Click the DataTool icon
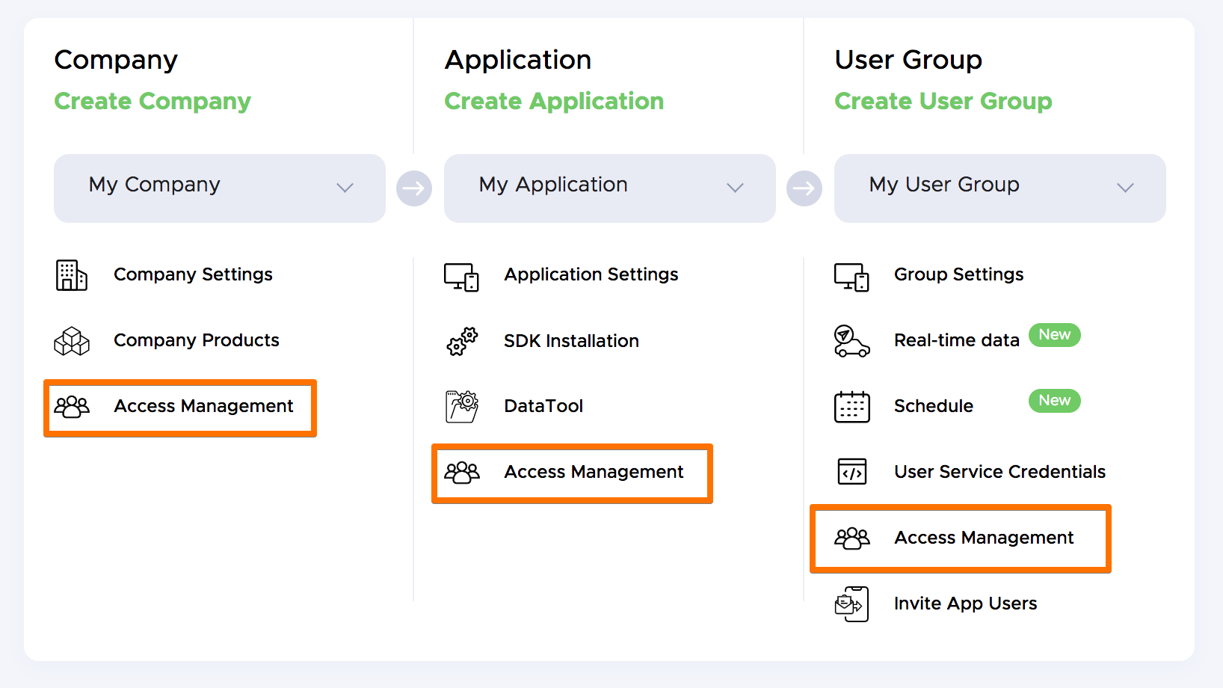Screen dimensions: 1223x688 [x=462, y=407]
